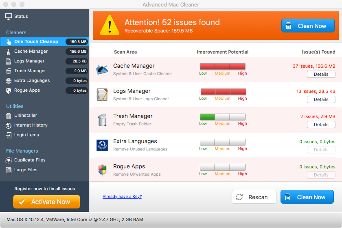The image size is (342, 228).
Task: Click the Rogue Apps colored shield icon in list
Action: (102, 170)
